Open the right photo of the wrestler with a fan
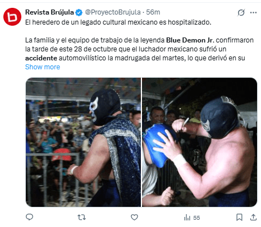 coord(199,142)
